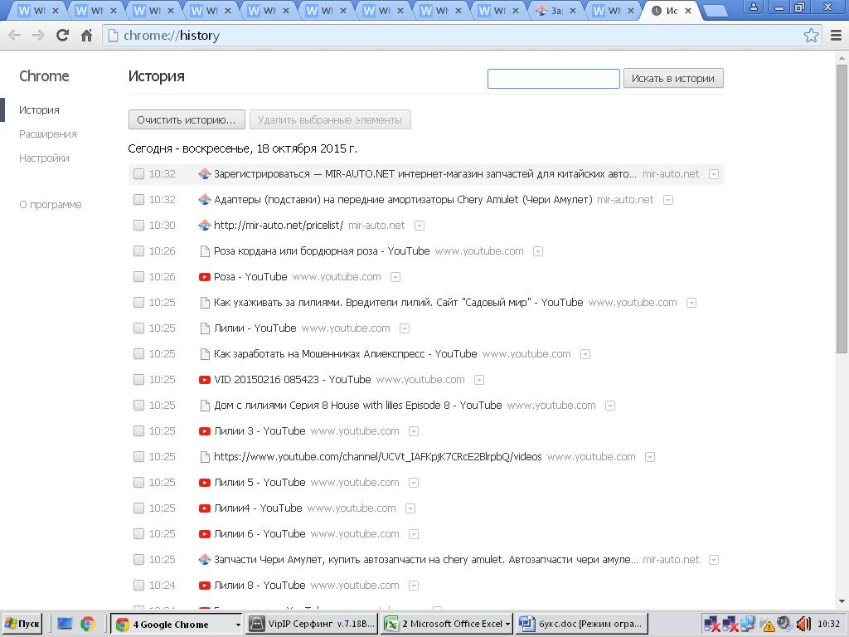Open the volume speaker icon in system tray
Screen dimensions: 849x637
pyautogui.click(x=803, y=624)
